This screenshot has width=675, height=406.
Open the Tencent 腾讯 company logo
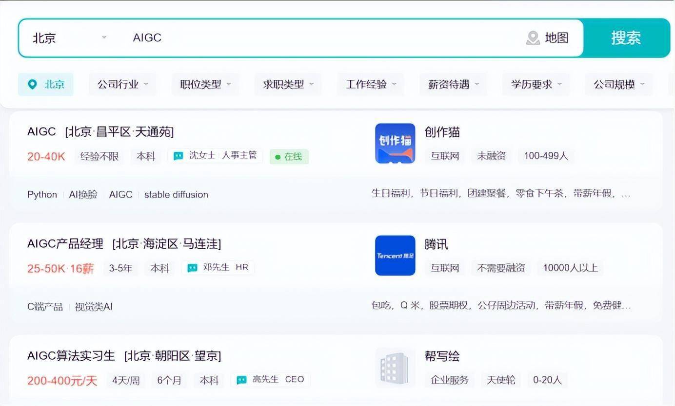click(395, 255)
